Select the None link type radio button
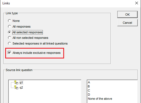This screenshot has height=103, width=141. (x=10, y=21)
